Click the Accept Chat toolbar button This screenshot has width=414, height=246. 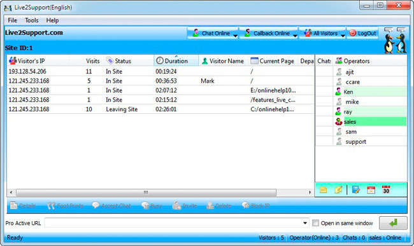point(111,206)
